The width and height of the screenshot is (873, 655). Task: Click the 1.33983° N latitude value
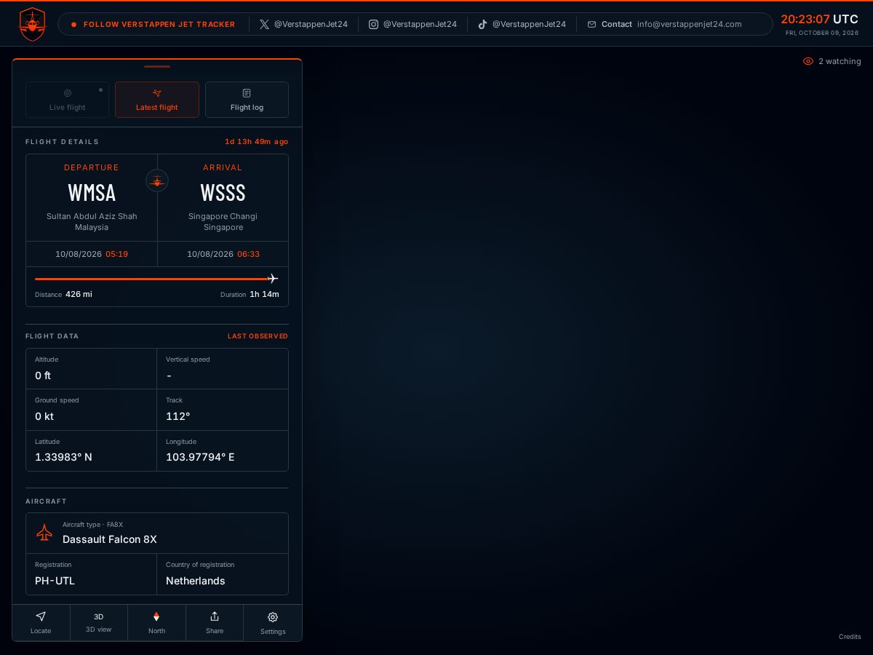coord(63,457)
